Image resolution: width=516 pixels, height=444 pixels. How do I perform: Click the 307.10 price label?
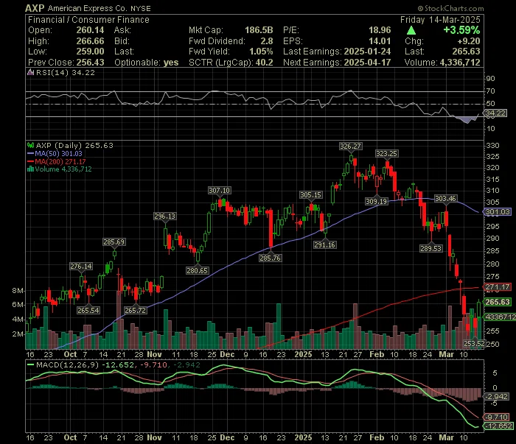coord(219,190)
